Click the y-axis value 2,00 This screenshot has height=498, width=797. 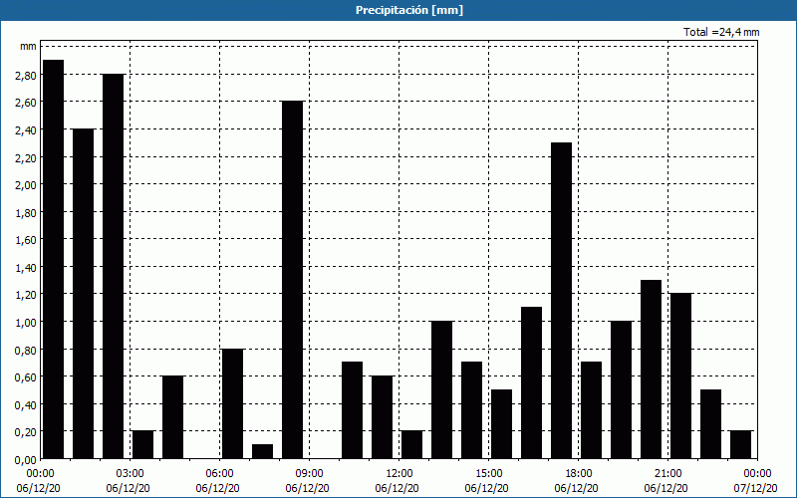coord(26,185)
